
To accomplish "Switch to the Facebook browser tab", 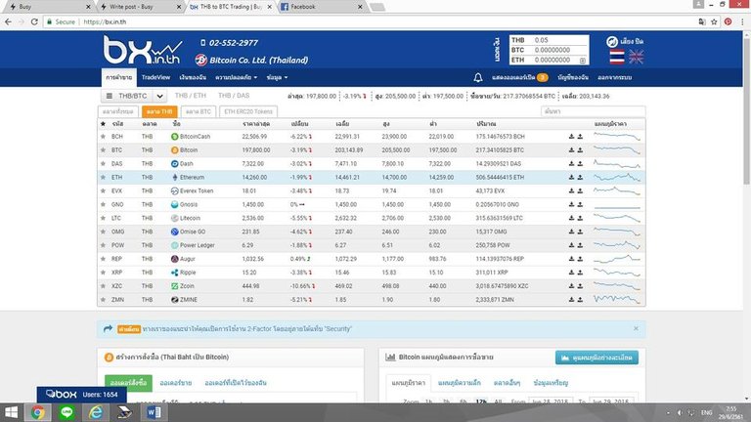I will coord(321,7).
